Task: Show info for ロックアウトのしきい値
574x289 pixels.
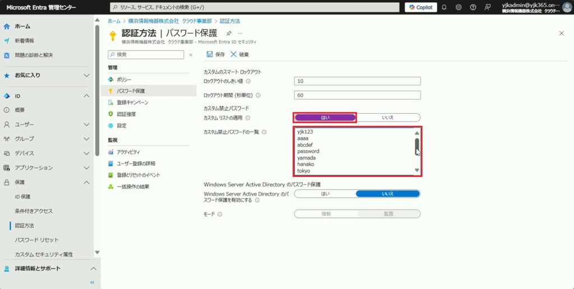Action: (248, 81)
